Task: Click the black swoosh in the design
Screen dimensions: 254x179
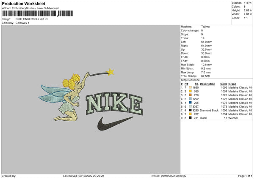Action: click(x=115, y=123)
